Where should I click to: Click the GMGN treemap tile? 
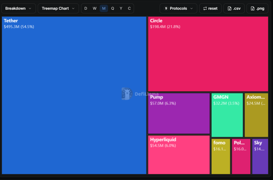pos(227,115)
